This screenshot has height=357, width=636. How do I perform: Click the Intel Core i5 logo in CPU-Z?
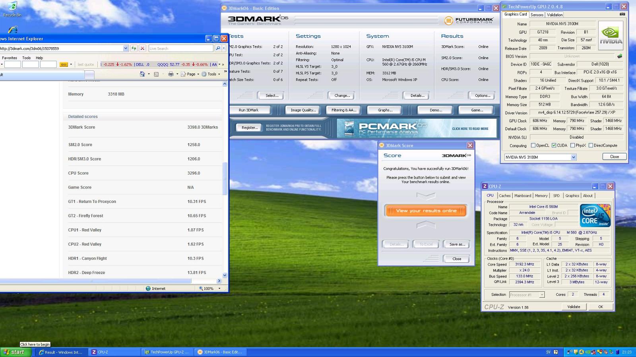(x=595, y=215)
